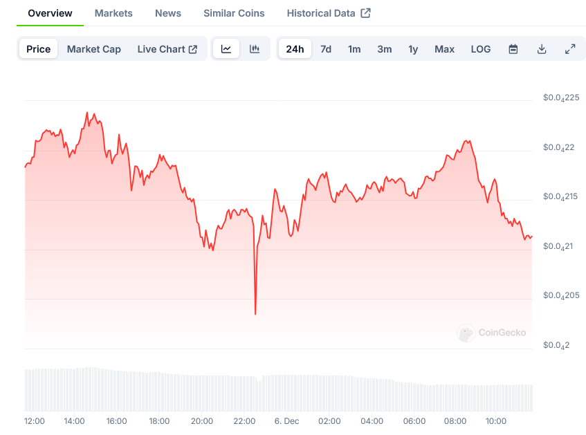
Task: Switch chart to Market Cap
Action: (94, 49)
